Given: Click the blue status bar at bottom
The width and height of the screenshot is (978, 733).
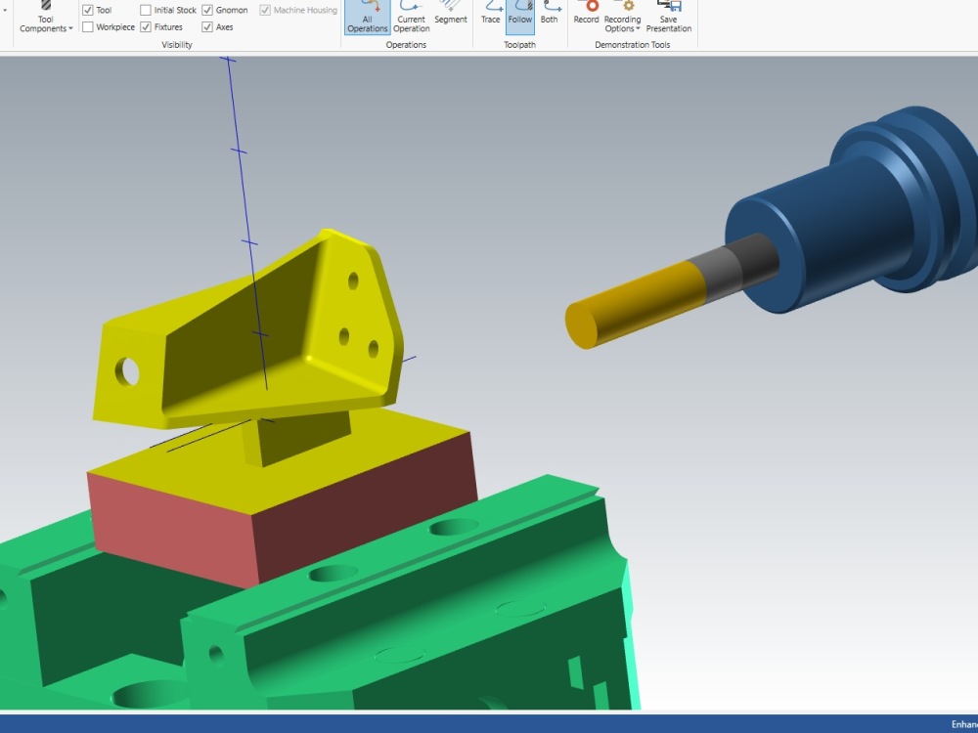Looking at the screenshot, I should point(489,724).
